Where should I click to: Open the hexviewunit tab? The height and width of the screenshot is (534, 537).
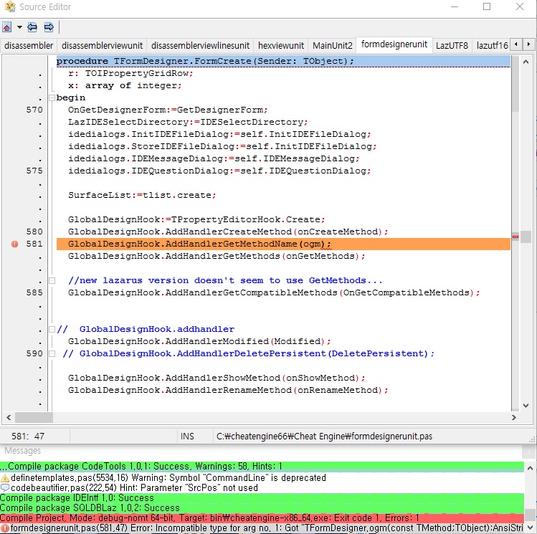[281, 45]
